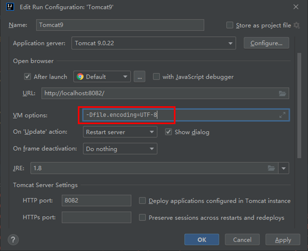Open Application server Tomcat 9.0.22 dropdown
The height and width of the screenshot is (251, 308).
pos(154,43)
